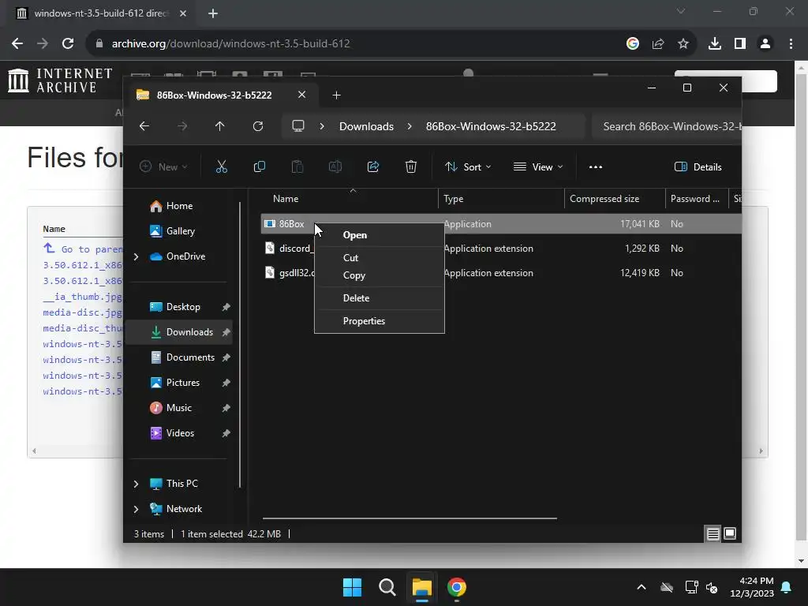Toggle Chrome side panel icon

click(740, 44)
